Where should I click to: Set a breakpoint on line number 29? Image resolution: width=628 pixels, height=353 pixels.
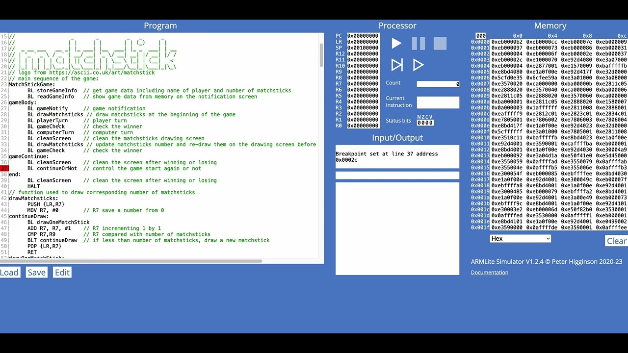pos(4,121)
